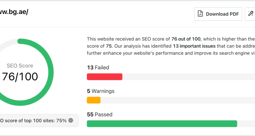Screen dimensions: 255x136
Task: Click the bold 13 important issues text
Action: (194, 46)
